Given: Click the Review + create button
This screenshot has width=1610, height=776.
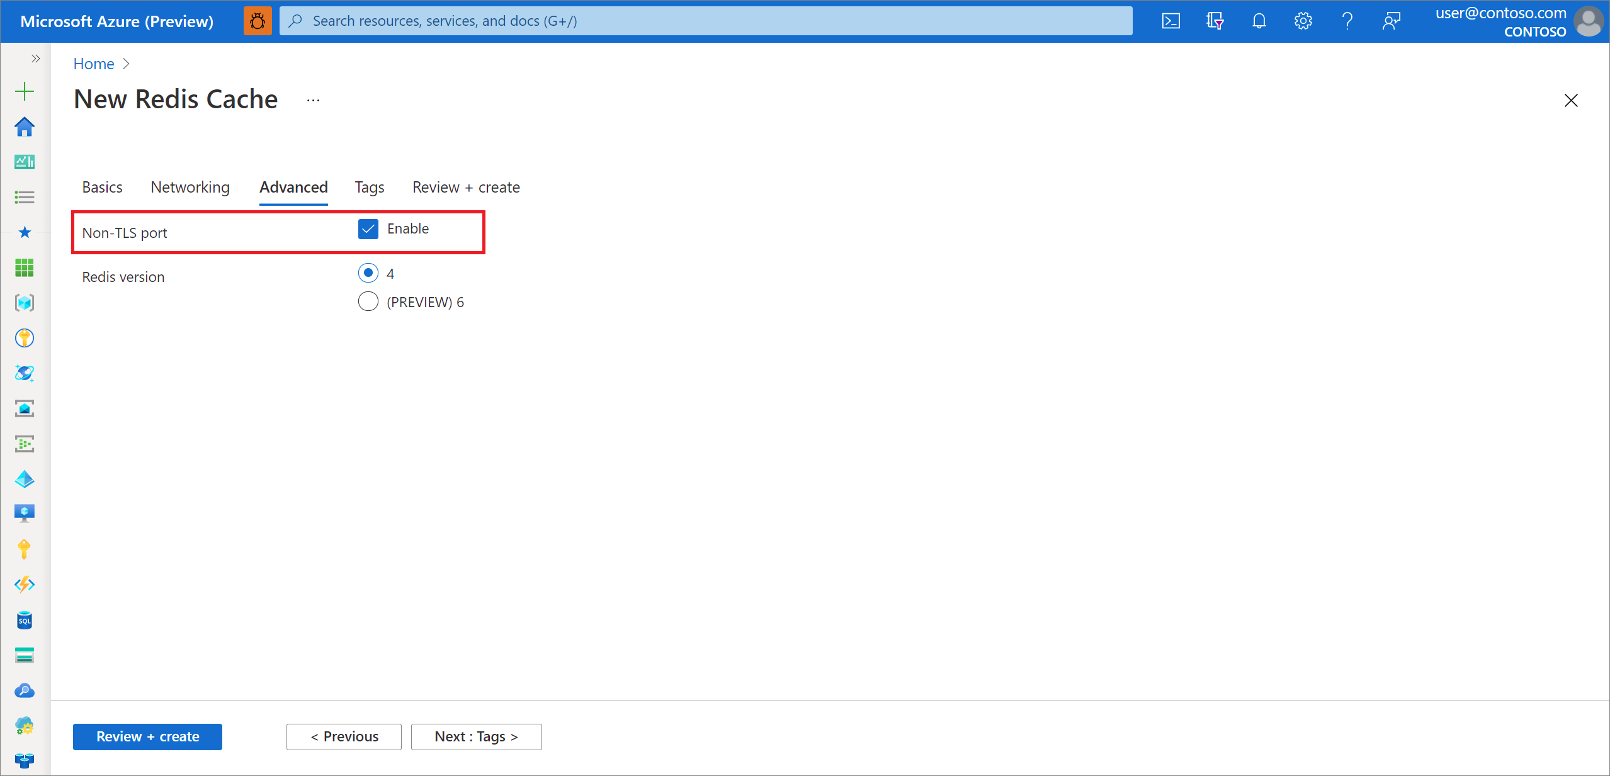Looking at the screenshot, I should (147, 736).
